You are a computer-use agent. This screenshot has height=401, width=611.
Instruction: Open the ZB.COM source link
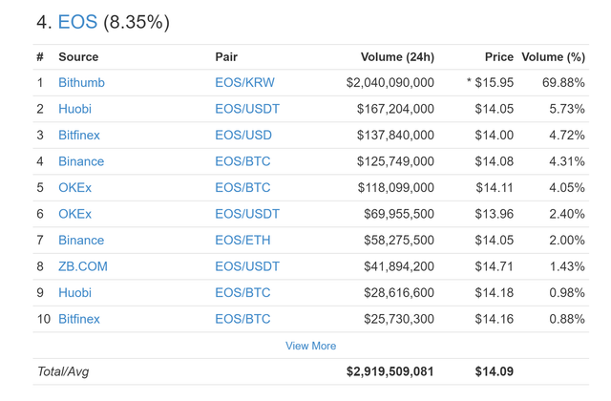(83, 266)
